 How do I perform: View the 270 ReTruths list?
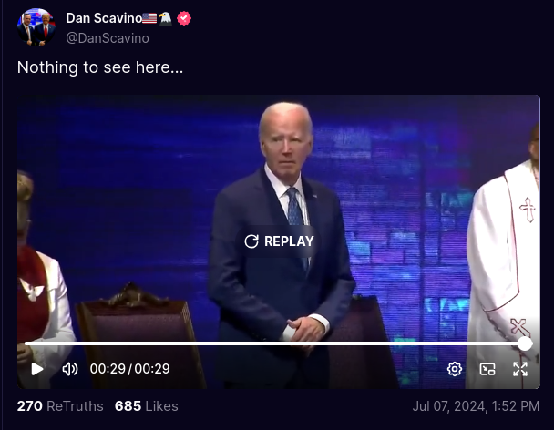60,406
